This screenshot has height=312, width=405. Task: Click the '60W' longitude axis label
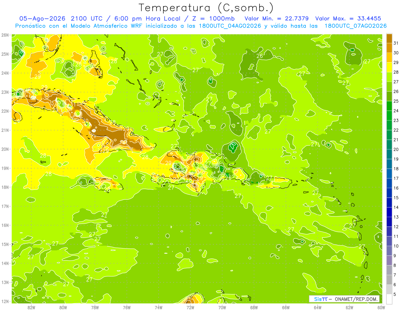[x=381, y=307]
